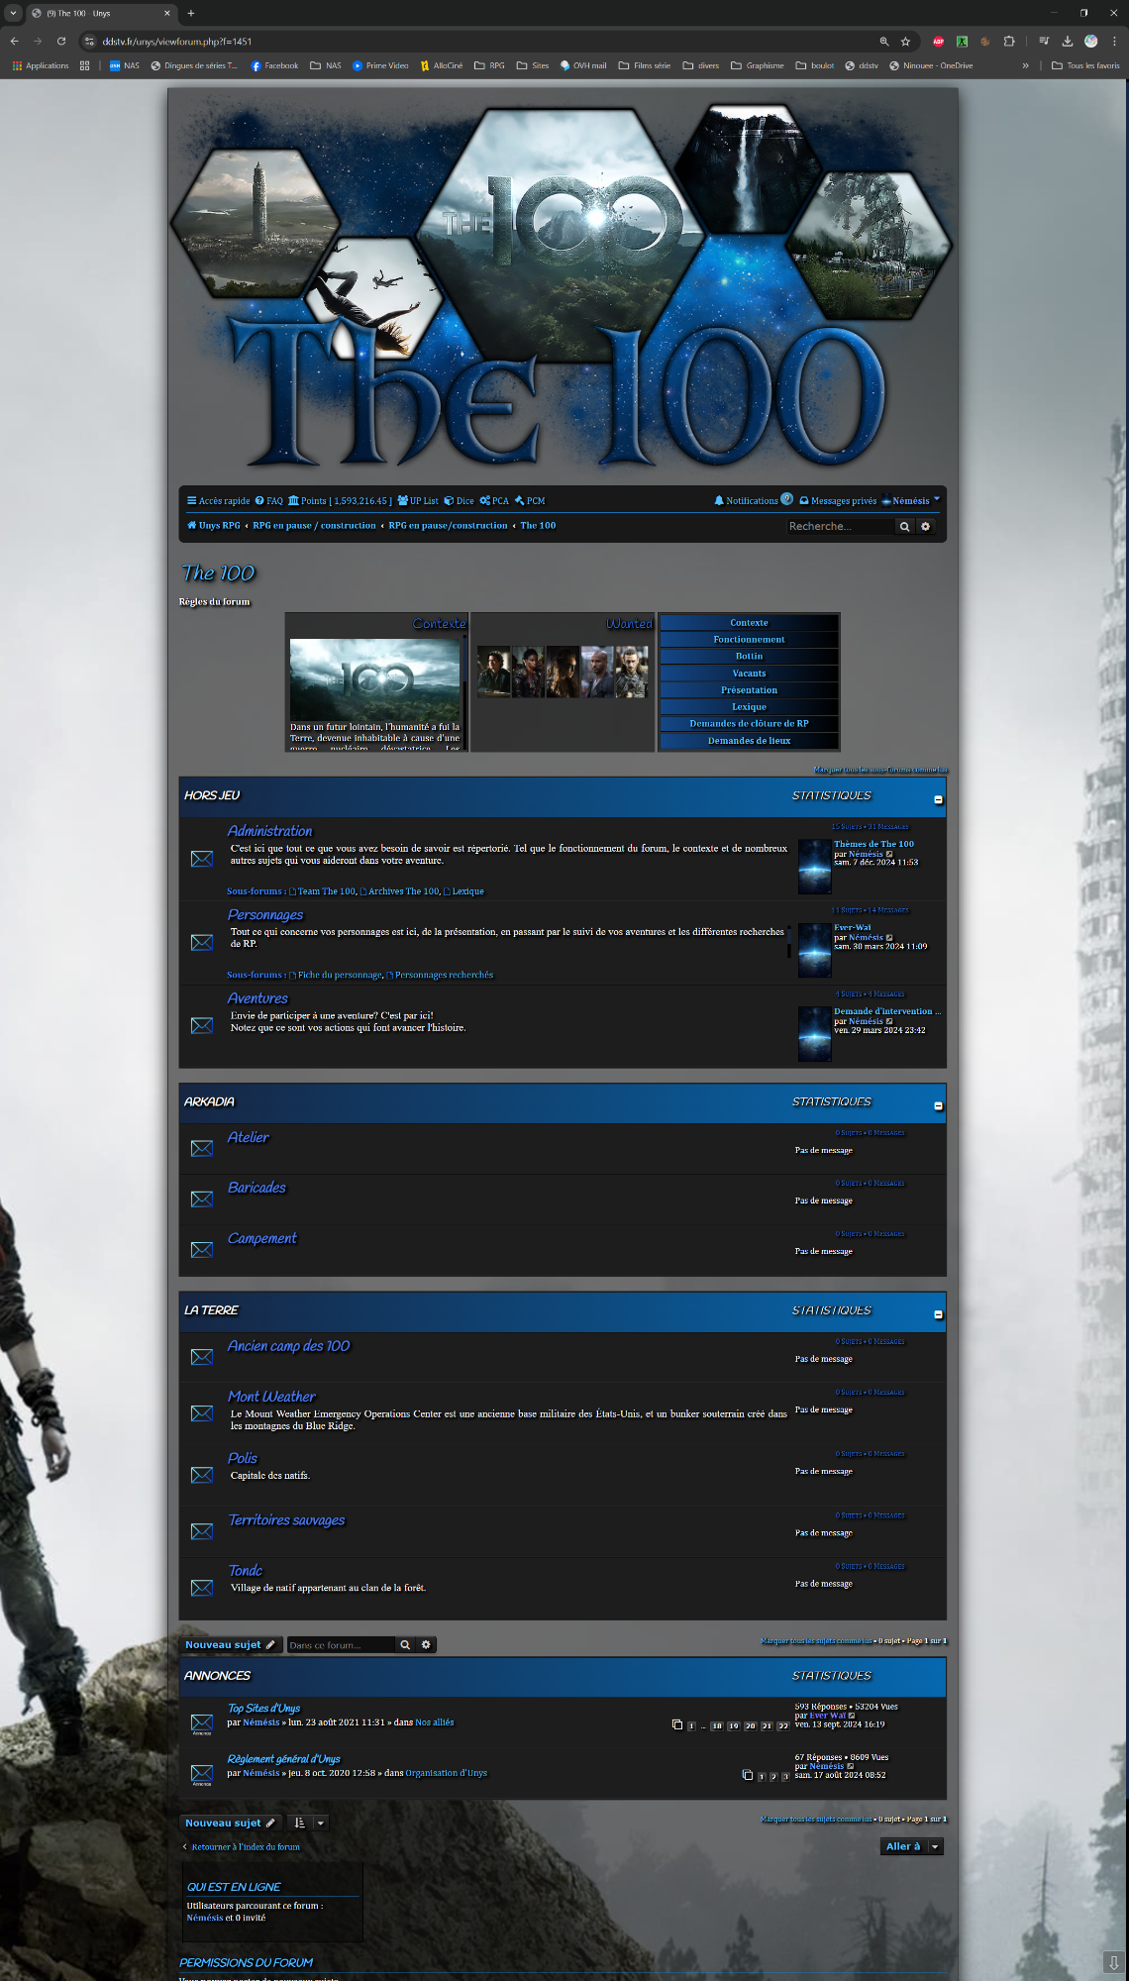Open the Chrome three-dot menu
This screenshot has width=1129, height=1981.
[x=1114, y=42]
